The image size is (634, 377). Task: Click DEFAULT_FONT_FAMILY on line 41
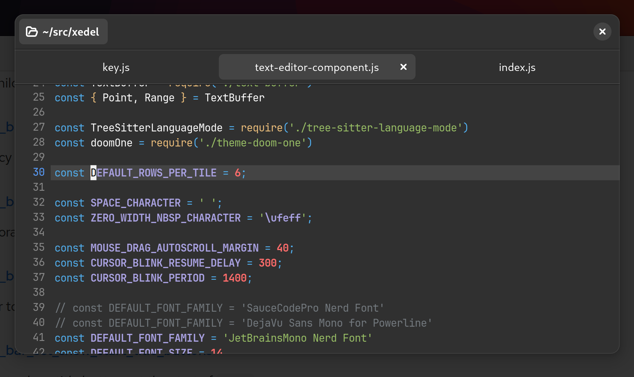[x=148, y=338]
